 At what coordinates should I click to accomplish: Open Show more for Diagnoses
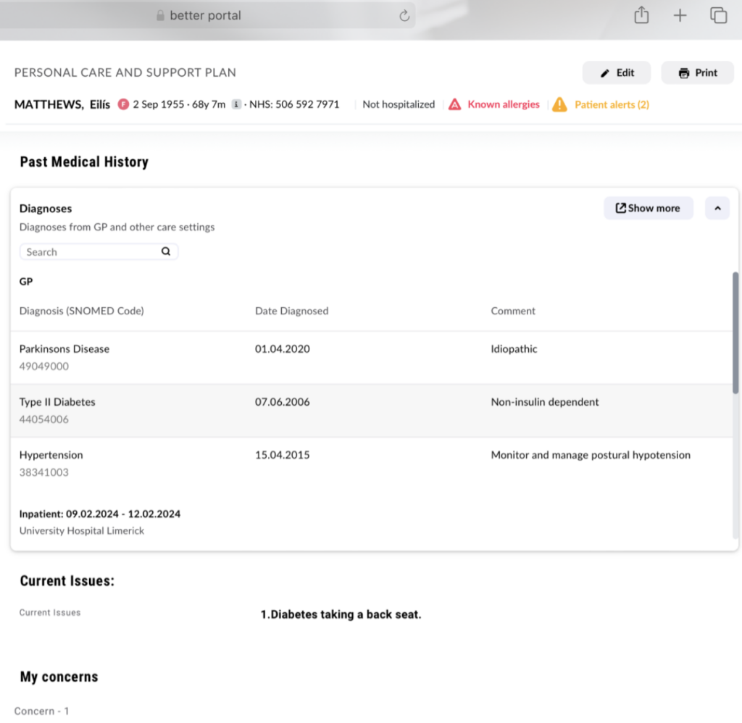click(648, 208)
